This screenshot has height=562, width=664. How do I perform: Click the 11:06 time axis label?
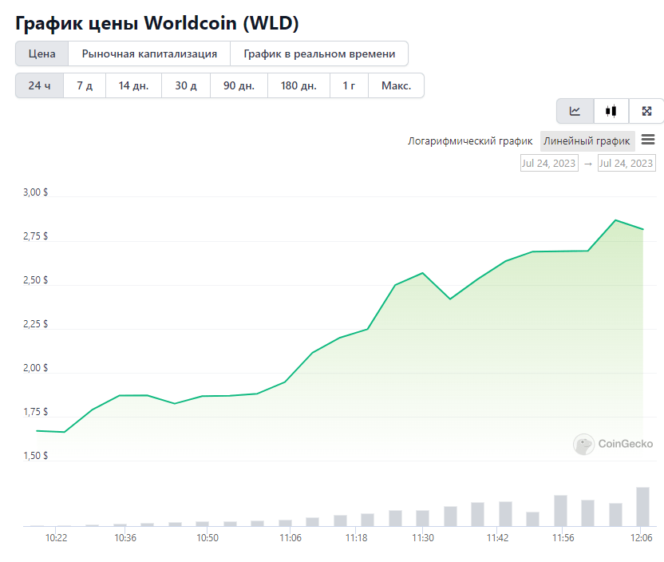tap(290, 538)
